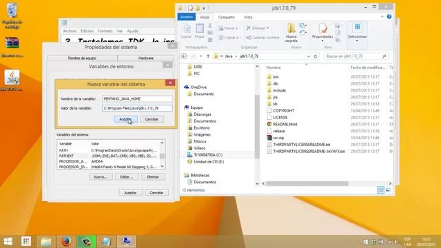Switch to details view icon in status bar
This screenshot has width=441, height=248.
(x=380, y=190)
